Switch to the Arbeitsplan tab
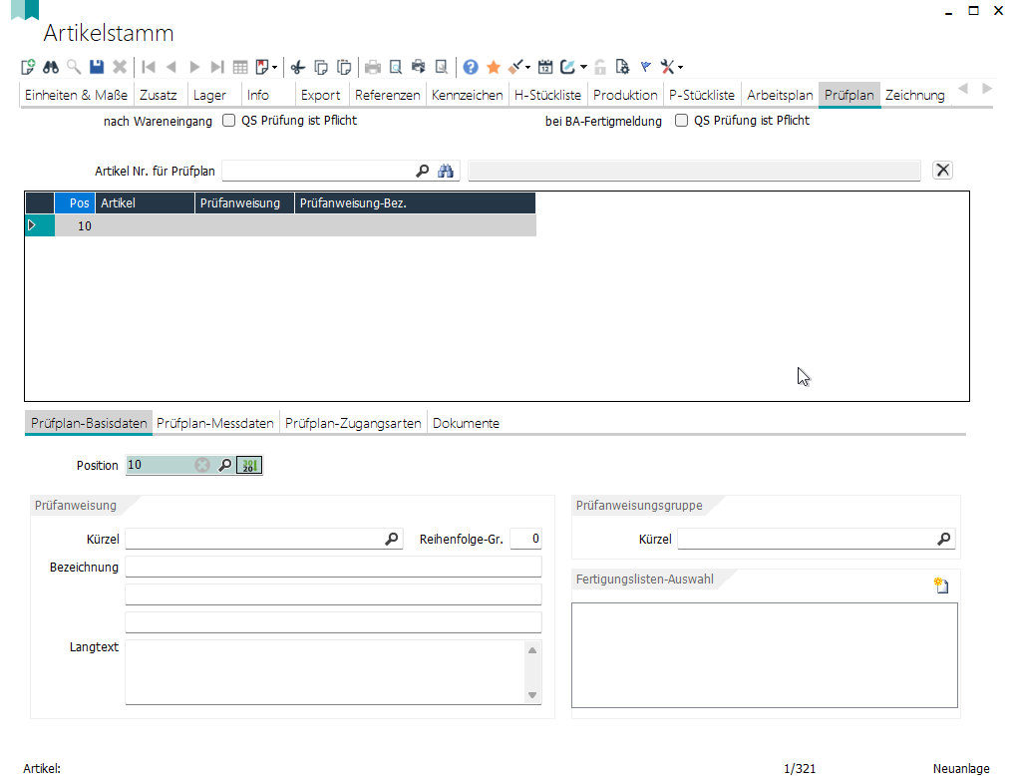 click(x=780, y=95)
